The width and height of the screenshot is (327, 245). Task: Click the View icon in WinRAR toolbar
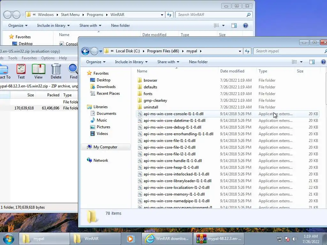(x=38, y=71)
